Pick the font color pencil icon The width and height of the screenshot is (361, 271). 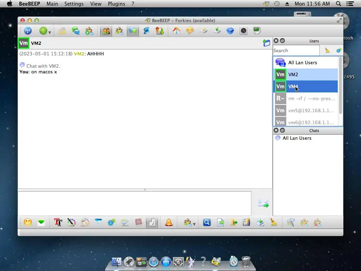coord(71,222)
